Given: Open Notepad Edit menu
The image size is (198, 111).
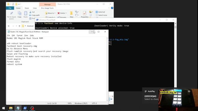Looking at the screenshot, I should pyautogui.click(x=13, y=35).
